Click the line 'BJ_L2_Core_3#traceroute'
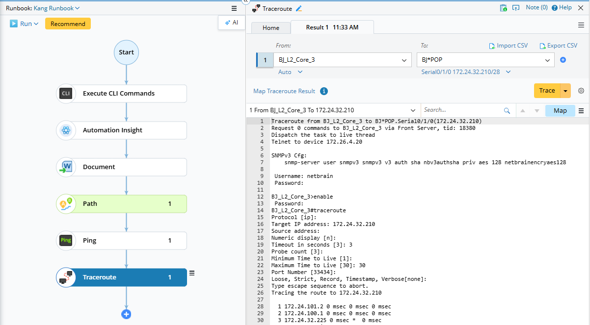 309,211
